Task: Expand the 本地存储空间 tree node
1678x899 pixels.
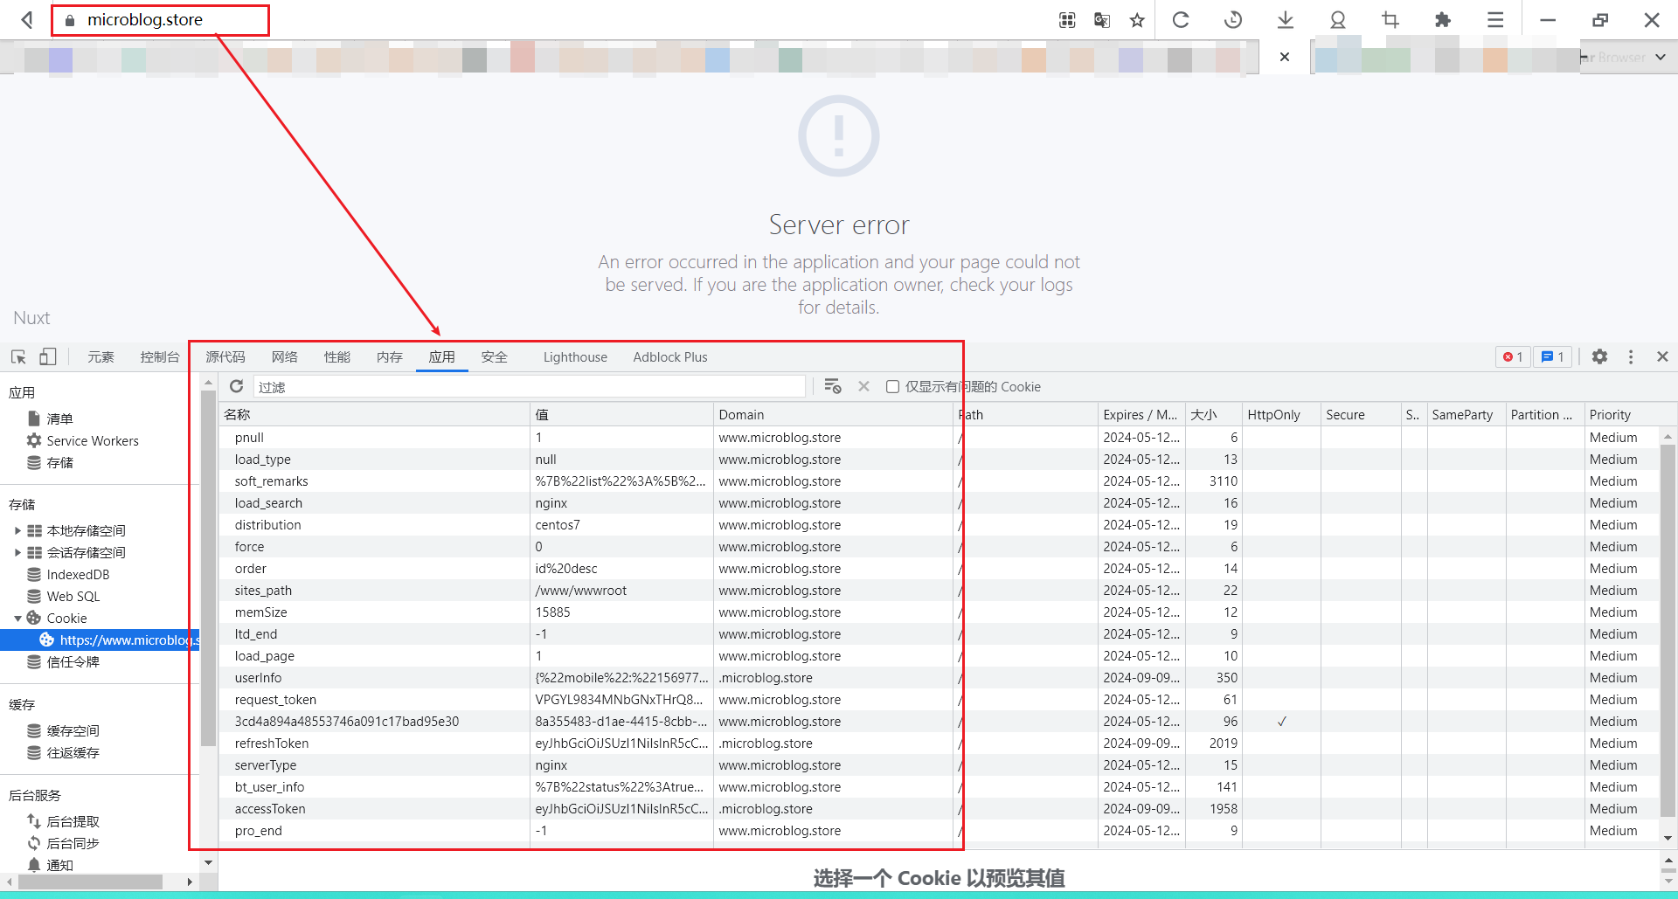Action: [x=17, y=530]
